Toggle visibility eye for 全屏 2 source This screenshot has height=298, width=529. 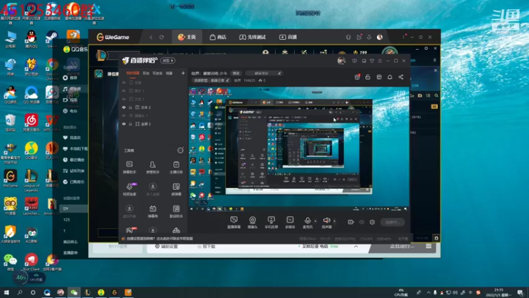coord(124,124)
